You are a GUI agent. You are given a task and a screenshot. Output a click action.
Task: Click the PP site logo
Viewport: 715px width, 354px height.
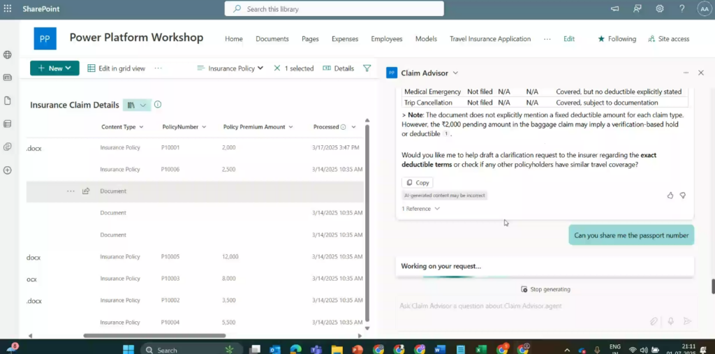coord(45,38)
